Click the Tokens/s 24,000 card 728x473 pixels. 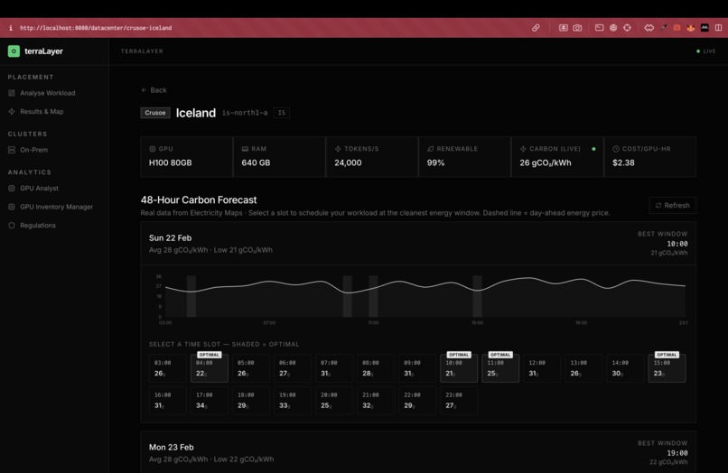[372, 157]
